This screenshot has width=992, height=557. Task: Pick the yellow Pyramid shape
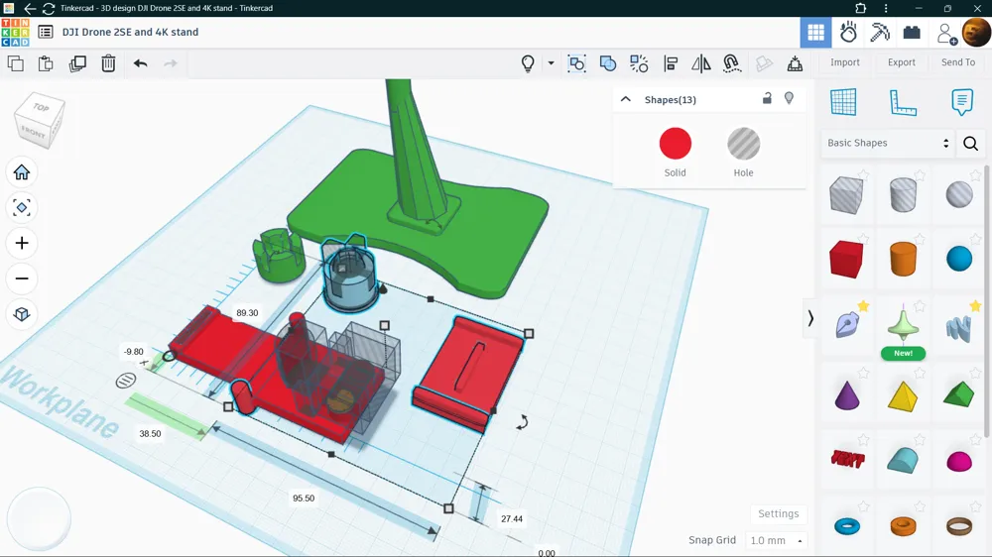(x=903, y=396)
